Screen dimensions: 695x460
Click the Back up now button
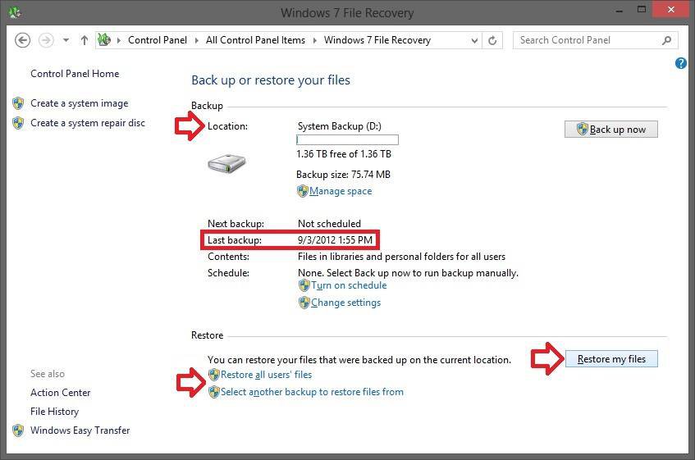610,130
